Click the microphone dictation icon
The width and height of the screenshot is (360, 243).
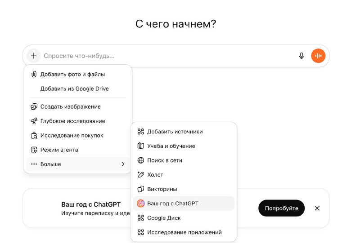click(x=301, y=56)
